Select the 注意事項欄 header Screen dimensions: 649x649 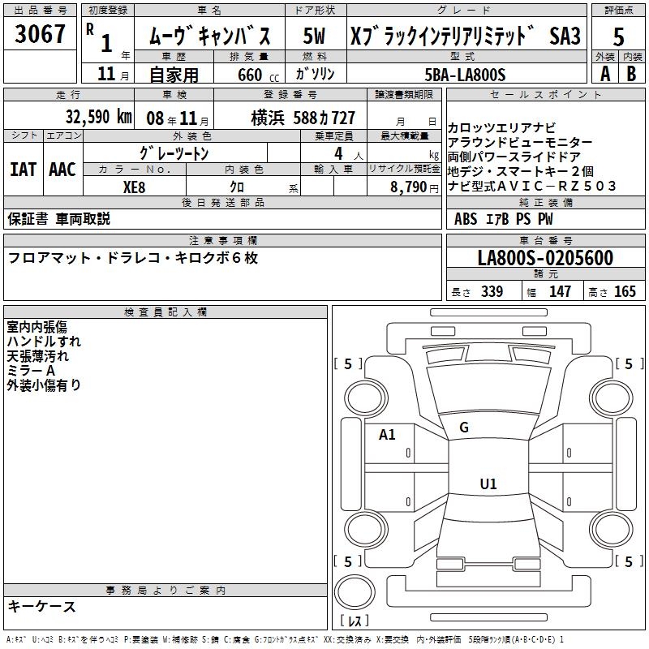coord(223,240)
